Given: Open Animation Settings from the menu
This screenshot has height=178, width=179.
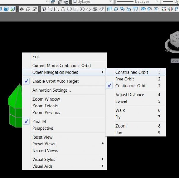Looking at the screenshot, I should (x=64, y=90).
